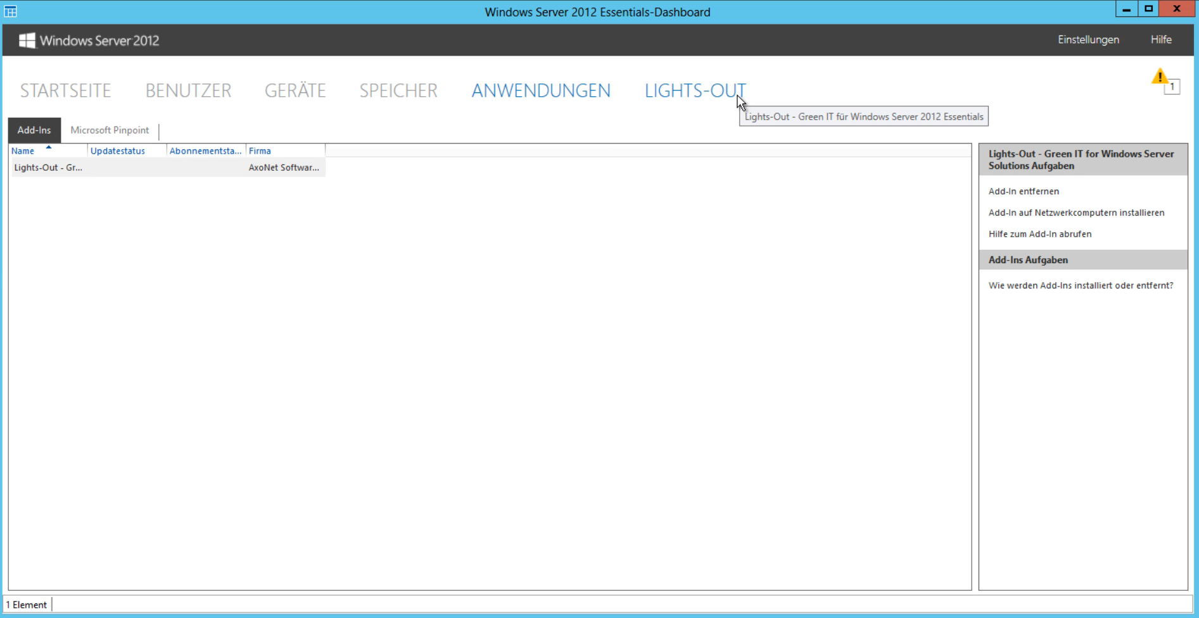This screenshot has width=1199, height=618.
Task: Switch to the Microsoft Pinpoint tab
Action: pos(110,130)
